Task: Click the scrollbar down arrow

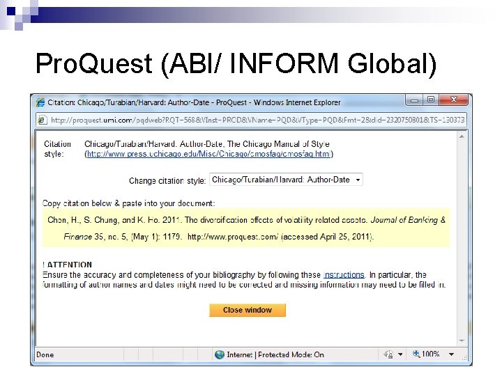Action: tap(462, 340)
